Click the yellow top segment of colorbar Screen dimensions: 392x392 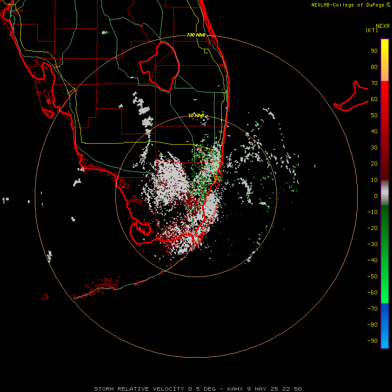point(385,60)
